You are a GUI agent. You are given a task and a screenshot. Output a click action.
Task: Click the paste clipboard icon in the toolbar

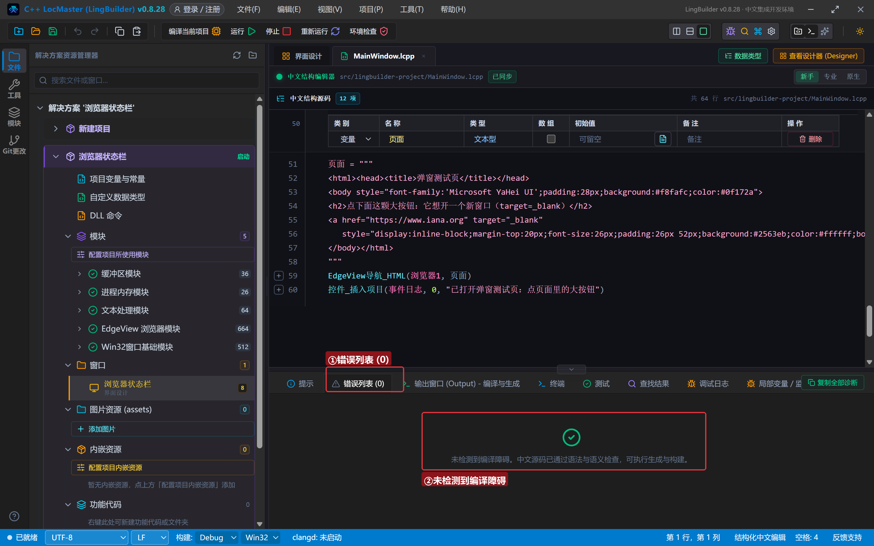point(137,32)
